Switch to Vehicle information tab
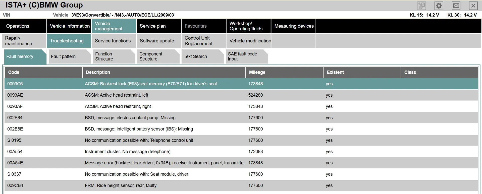The height and width of the screenshot is (194, 482). pyautogui.click(x=70, y=26)
